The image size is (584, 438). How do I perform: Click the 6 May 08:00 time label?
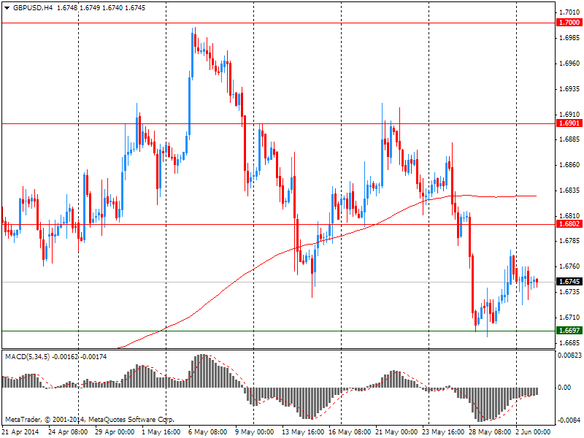(x=208, y=432)
